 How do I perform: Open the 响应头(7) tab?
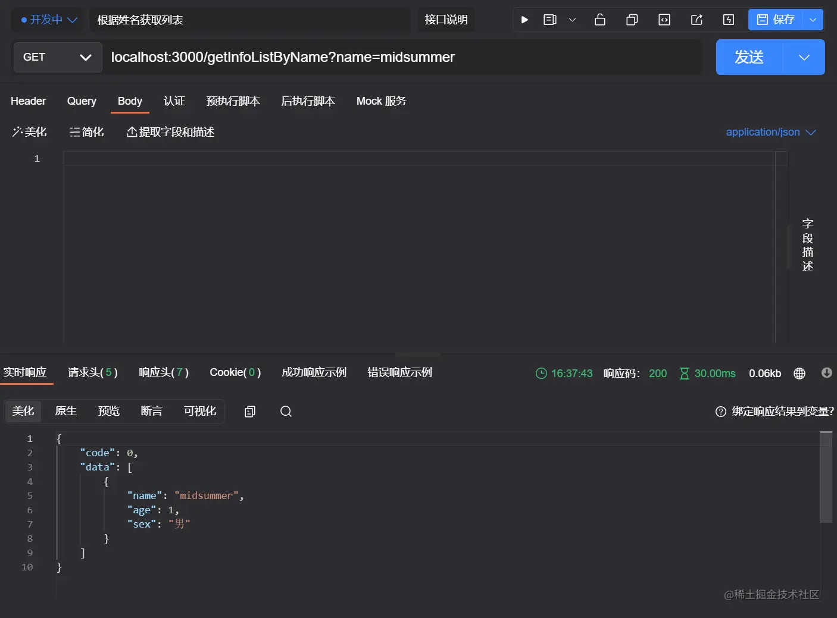[x=163, y=372]
